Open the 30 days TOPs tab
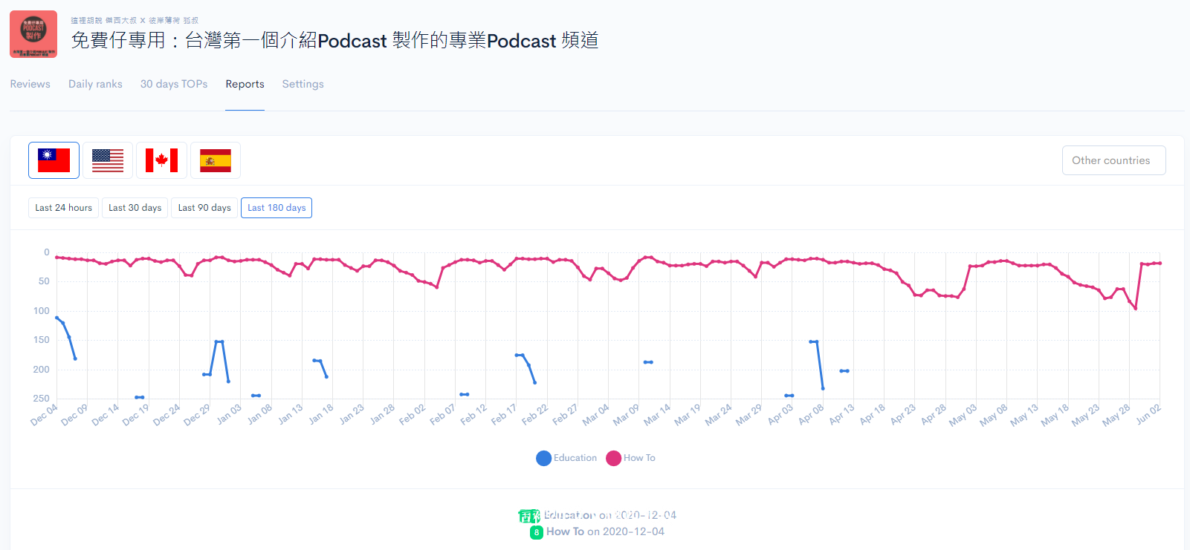1190x550 pixels. [x=174, y=84]
